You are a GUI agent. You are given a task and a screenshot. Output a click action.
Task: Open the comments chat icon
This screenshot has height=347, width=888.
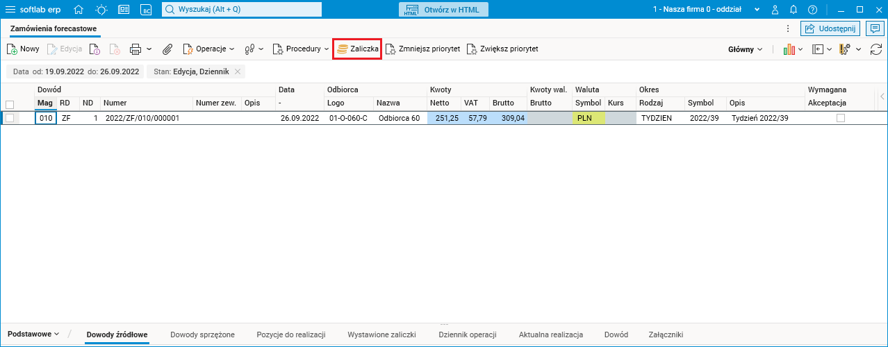click(x=874, y=28)
